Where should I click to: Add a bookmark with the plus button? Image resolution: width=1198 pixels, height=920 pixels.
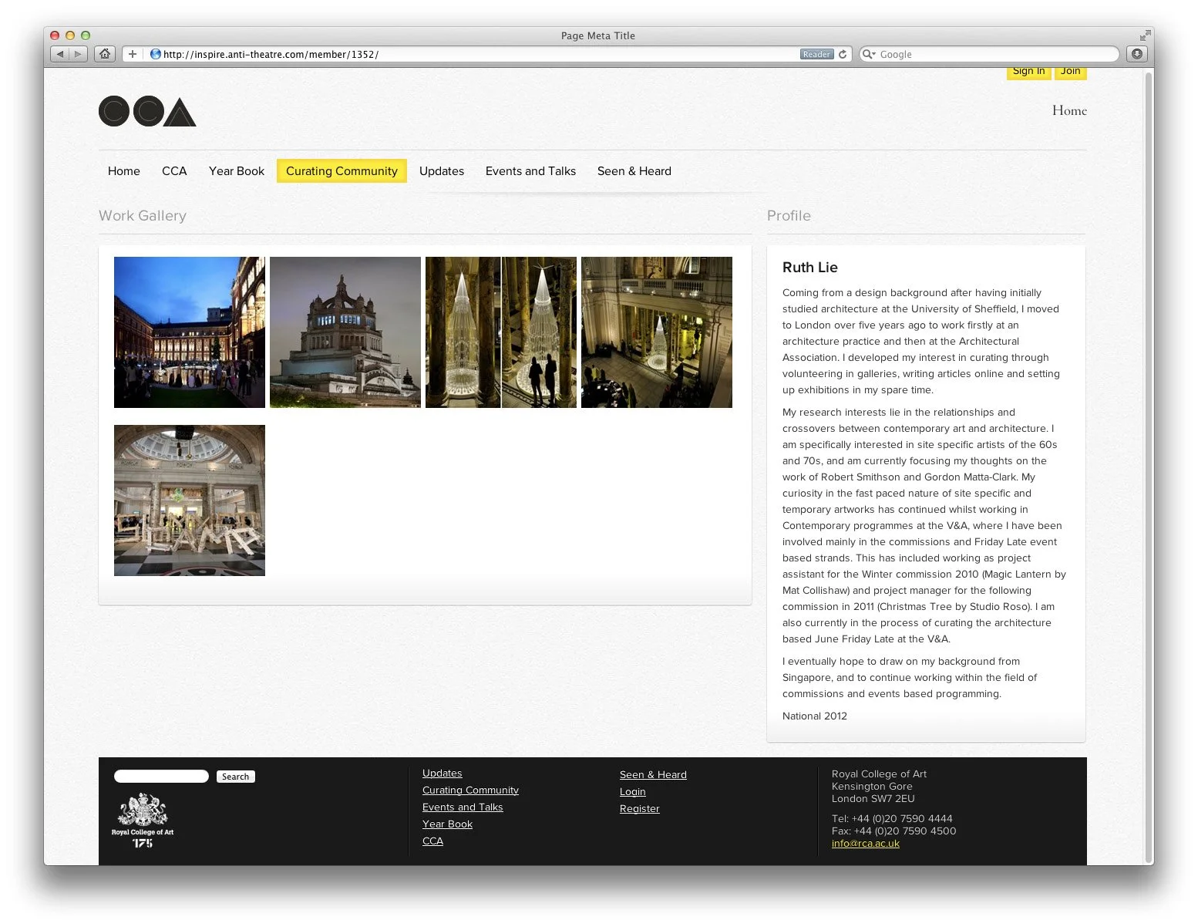(x=133, y=54)
